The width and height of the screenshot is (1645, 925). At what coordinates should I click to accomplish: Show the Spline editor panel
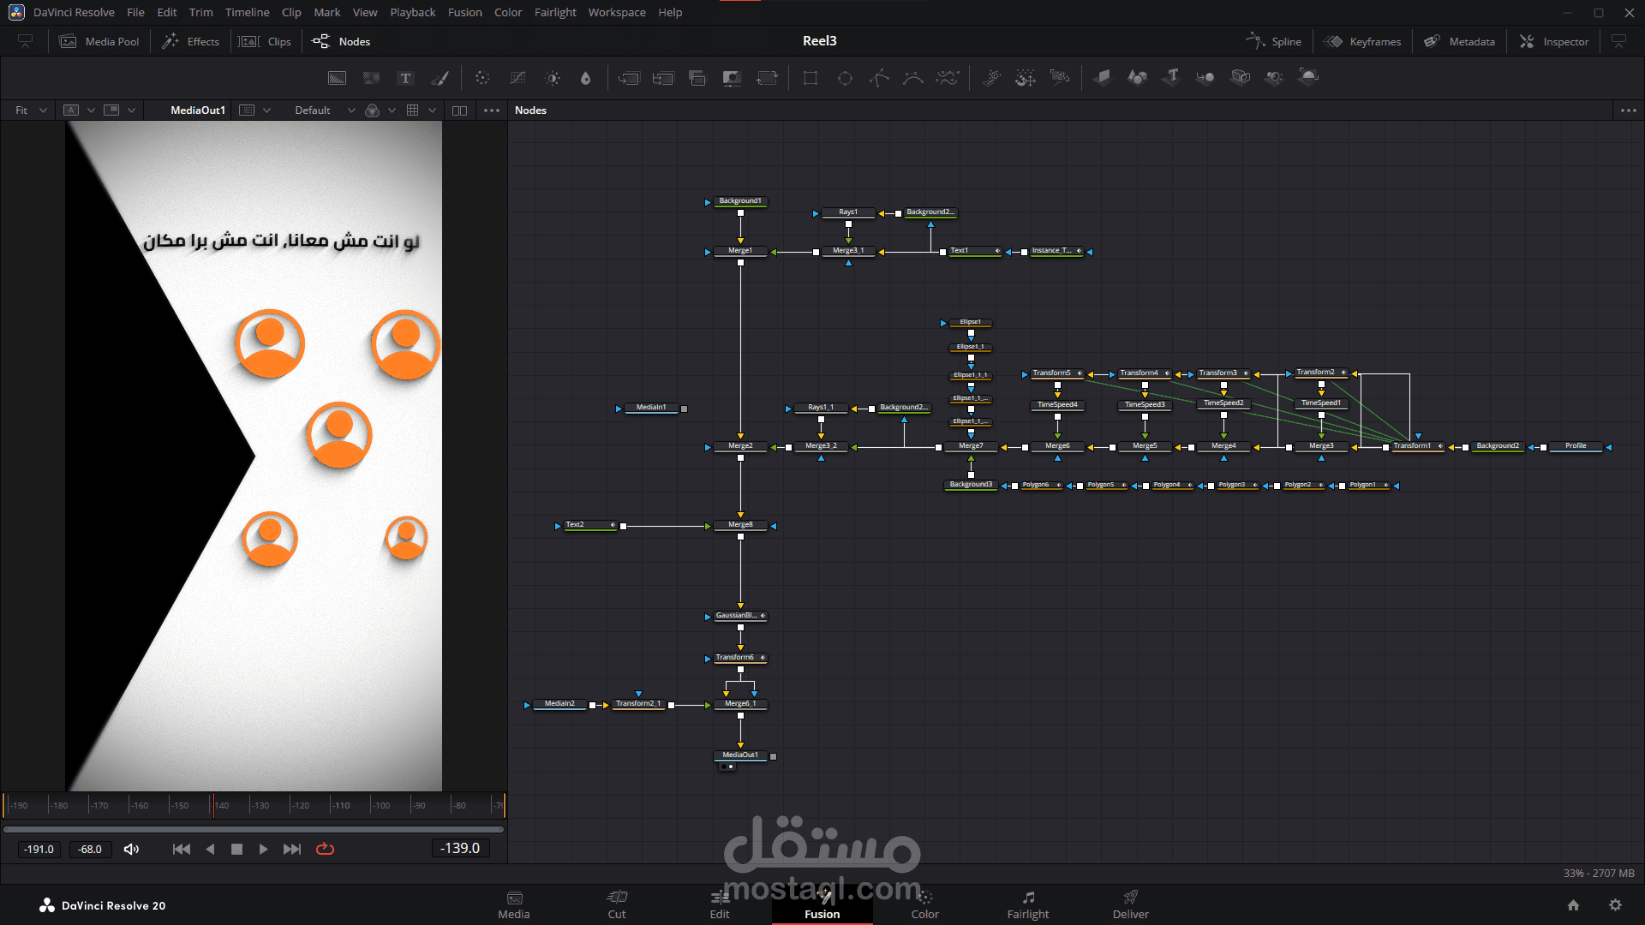pyautogui.click(x=1274, y=41)
